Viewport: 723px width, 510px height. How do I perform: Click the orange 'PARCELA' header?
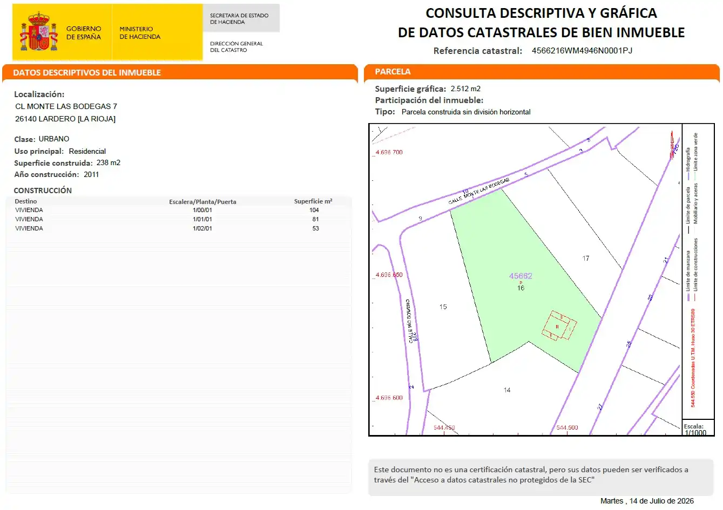pyautogui.click(x=393, y=71)
